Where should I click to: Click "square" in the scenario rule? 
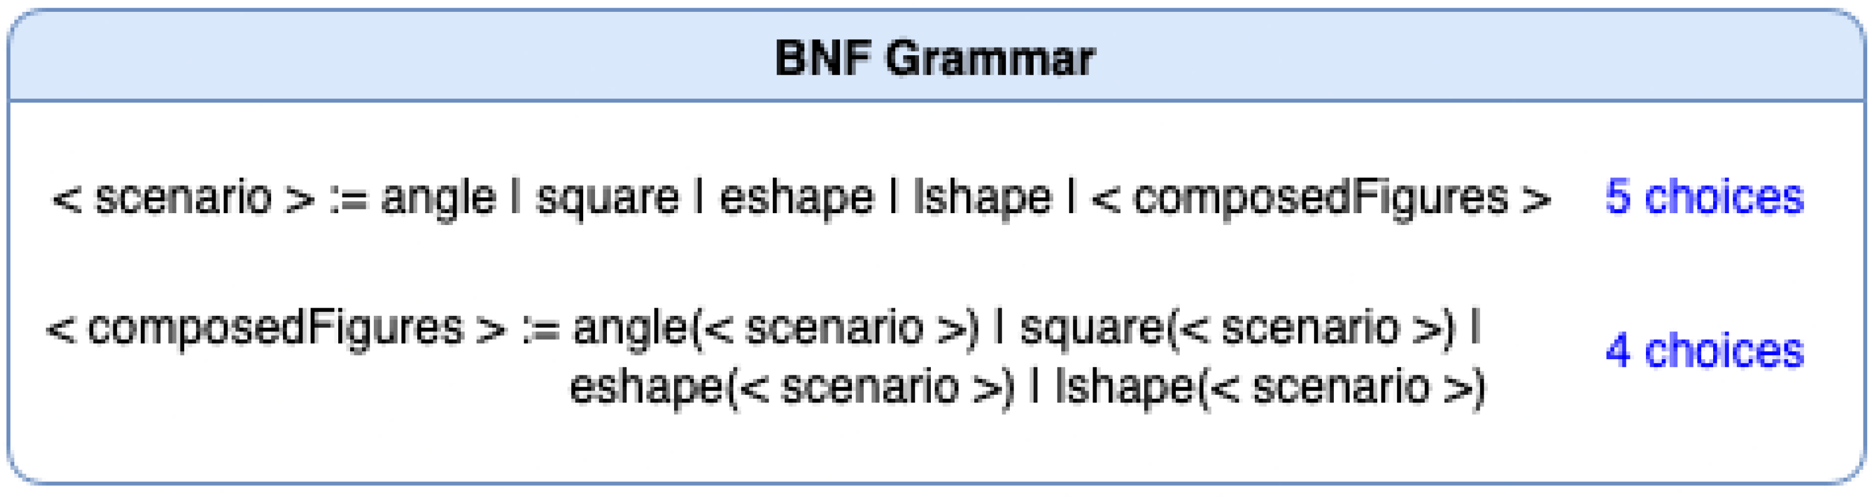pos(608,198)
